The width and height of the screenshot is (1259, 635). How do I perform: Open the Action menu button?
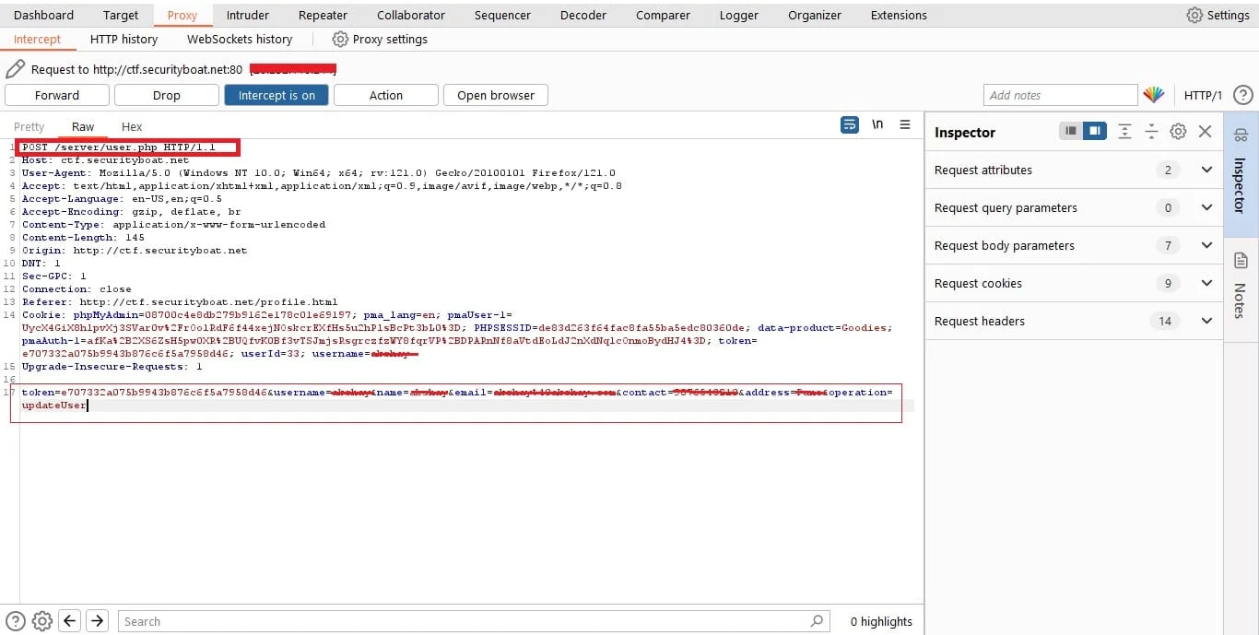pos(386,95)
